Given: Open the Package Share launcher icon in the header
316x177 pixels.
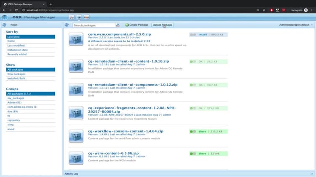Looking at the screenshot, I should tap(86, 17).
